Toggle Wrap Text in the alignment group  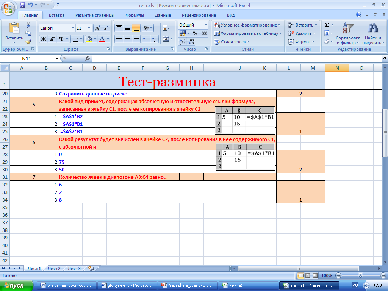166,28
